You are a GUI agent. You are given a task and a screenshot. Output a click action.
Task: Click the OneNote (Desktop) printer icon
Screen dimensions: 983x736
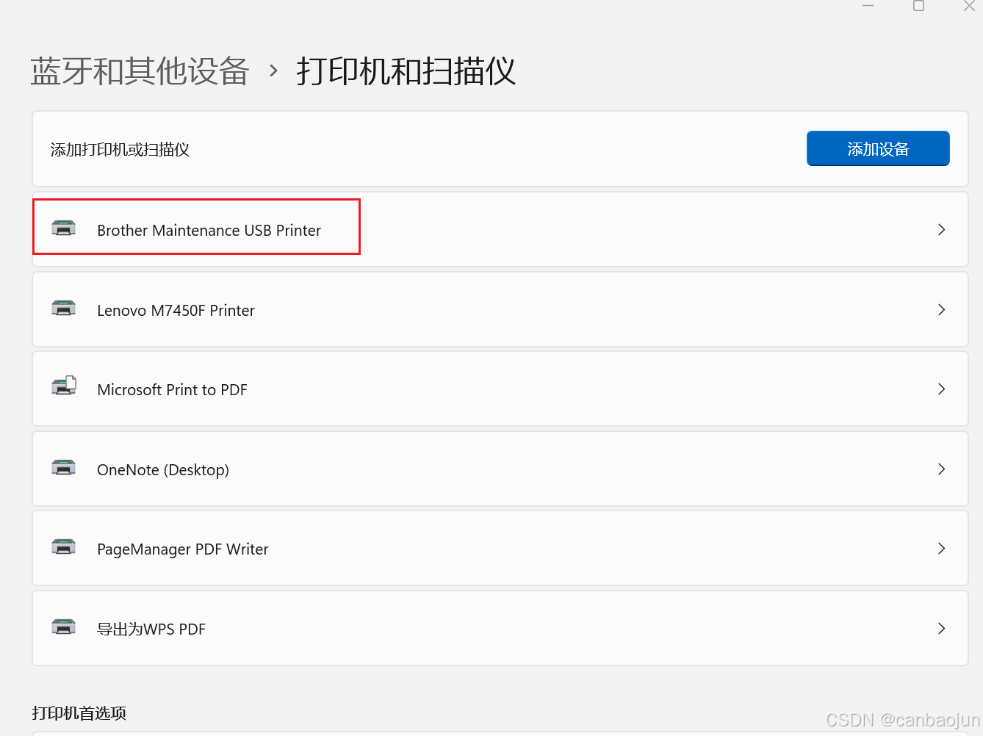click(x=64, y=468)
